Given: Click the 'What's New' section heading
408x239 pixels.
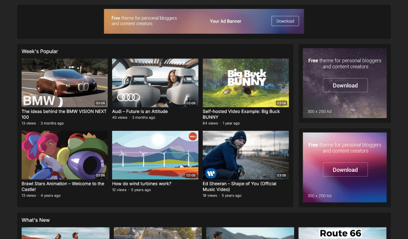Looking at the screenshot, I should (36, 220).
